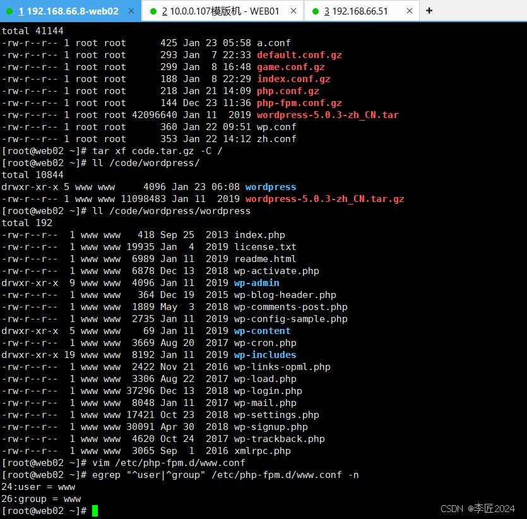Image resolution: width=527 pixels, height=519 pixels.
Task: Click the ll /code/wordpress/wordpress command
Action: click(x=172, y=211)
